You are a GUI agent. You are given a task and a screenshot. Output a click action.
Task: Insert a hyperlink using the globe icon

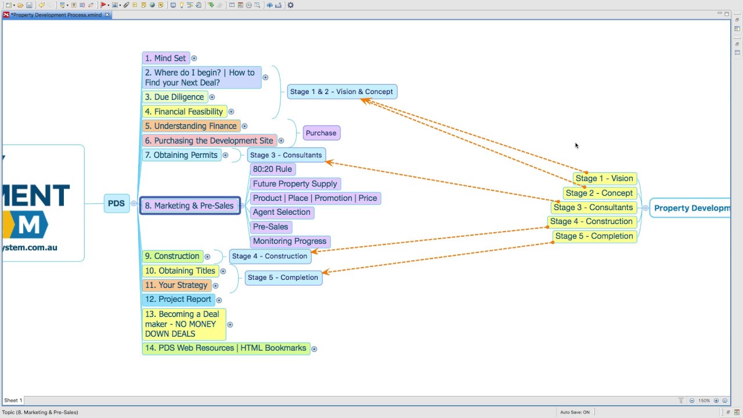coord(152,5)
